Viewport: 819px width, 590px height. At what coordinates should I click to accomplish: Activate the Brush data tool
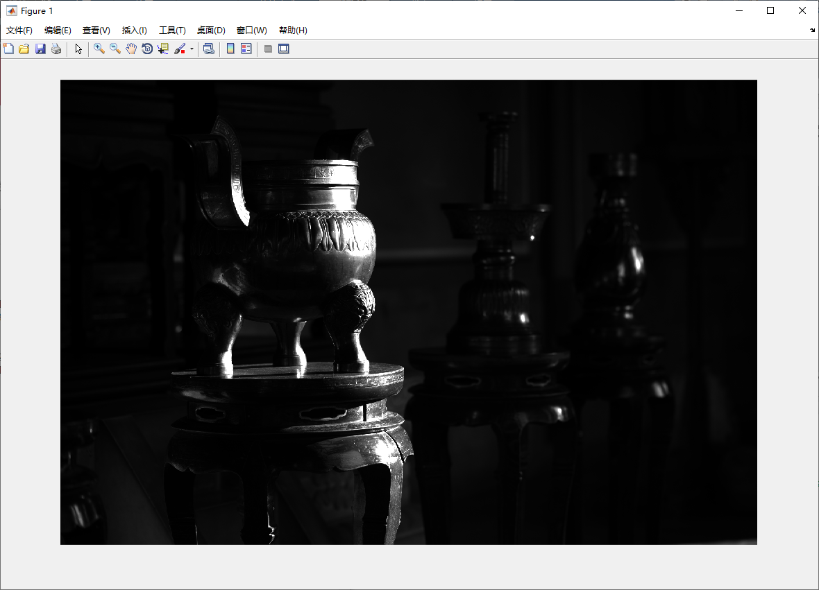click(180, 49)
